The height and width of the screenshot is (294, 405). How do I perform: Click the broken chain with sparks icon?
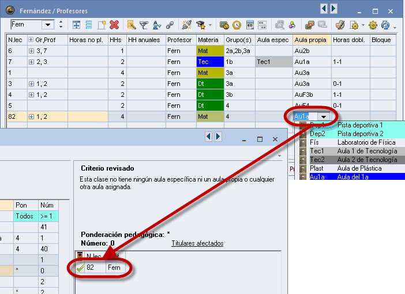tap(187, 25)
